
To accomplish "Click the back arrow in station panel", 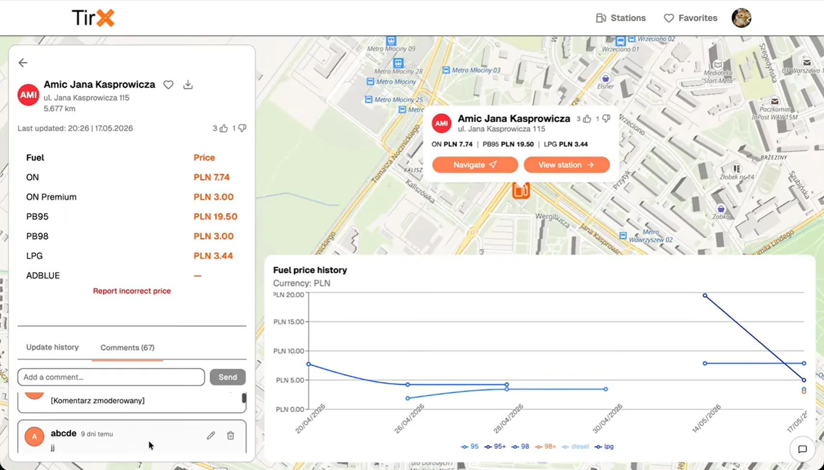I will point(23,63).
